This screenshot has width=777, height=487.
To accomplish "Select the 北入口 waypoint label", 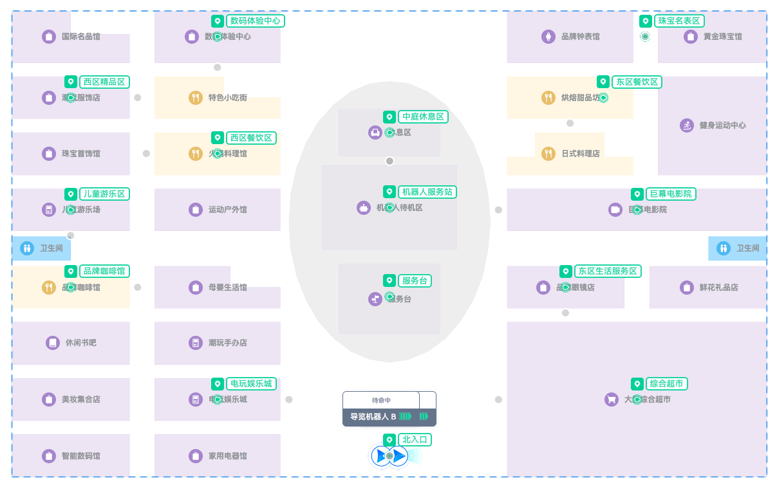I will pyautogui.click(x=415, y=439).
